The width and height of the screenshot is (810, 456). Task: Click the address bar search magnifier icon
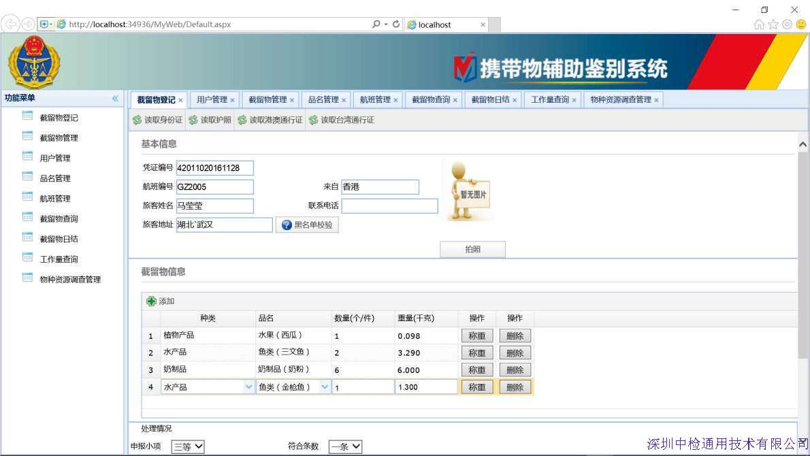click(376, 24)
